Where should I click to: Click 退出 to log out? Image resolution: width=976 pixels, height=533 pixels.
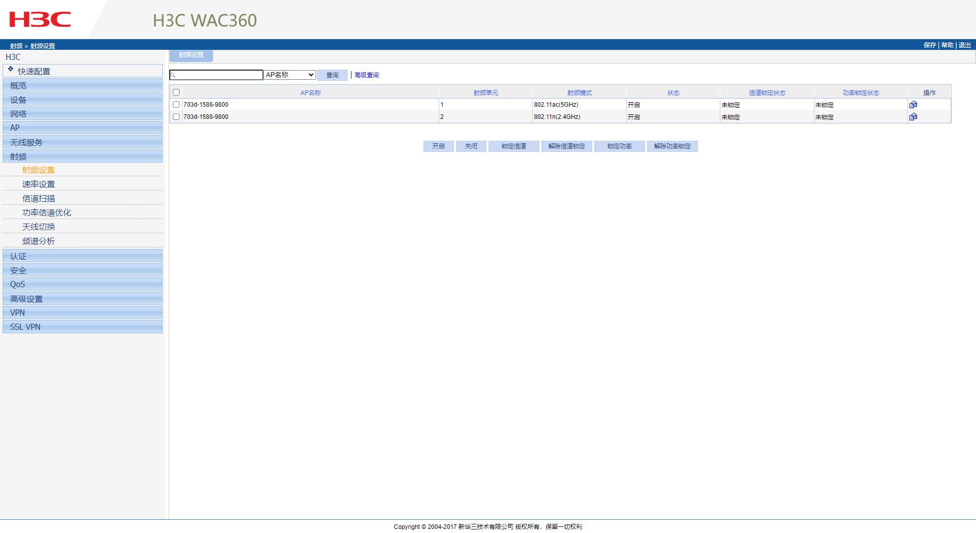point(965,45)
